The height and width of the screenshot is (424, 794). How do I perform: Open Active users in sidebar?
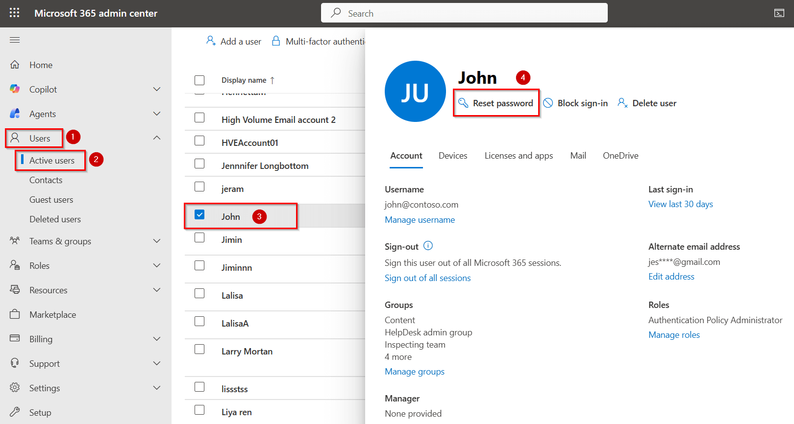click(x=52, y=161)
